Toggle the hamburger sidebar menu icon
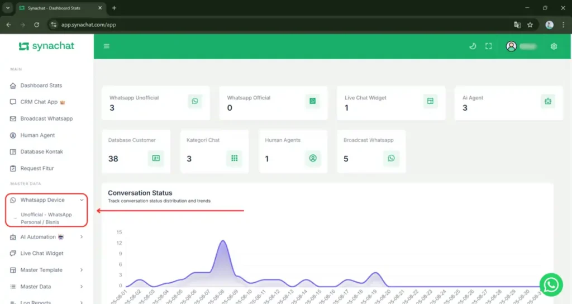 (x=107, y=46)
